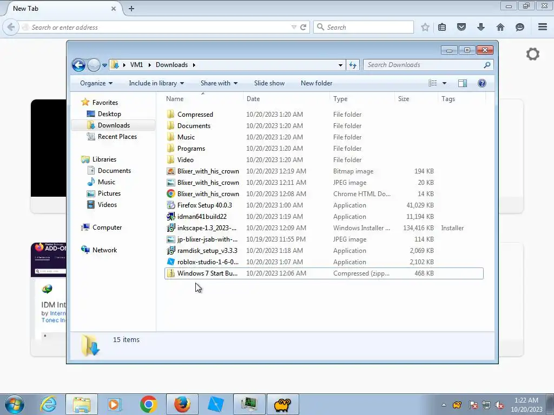Click Firefox Search box
554x415 pixels.
click(364, 27)
